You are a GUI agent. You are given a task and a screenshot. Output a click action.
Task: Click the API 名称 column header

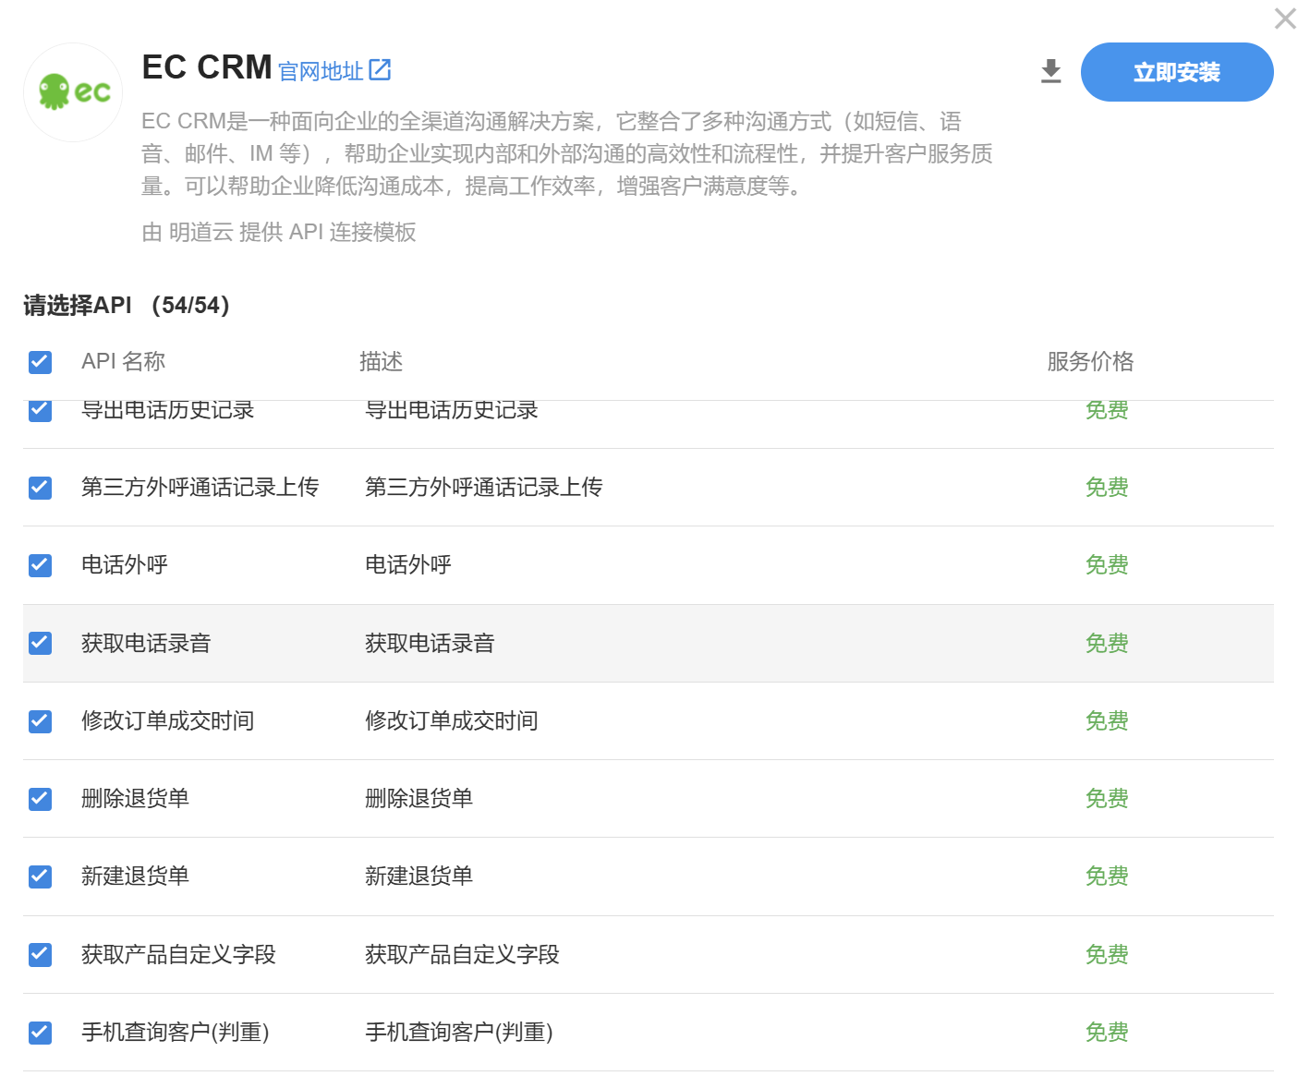(123, 361)
